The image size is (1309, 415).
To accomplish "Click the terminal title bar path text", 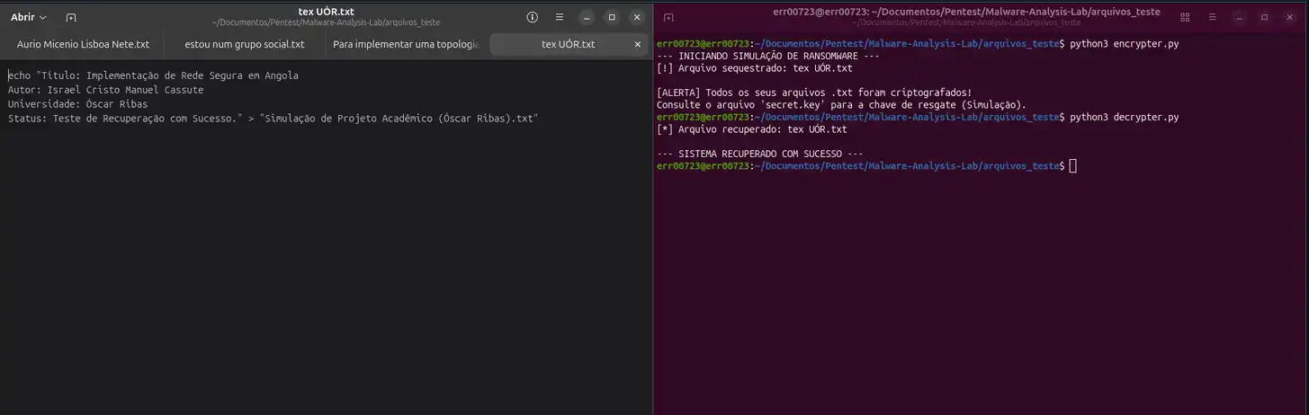I will [x=967, y=12].
